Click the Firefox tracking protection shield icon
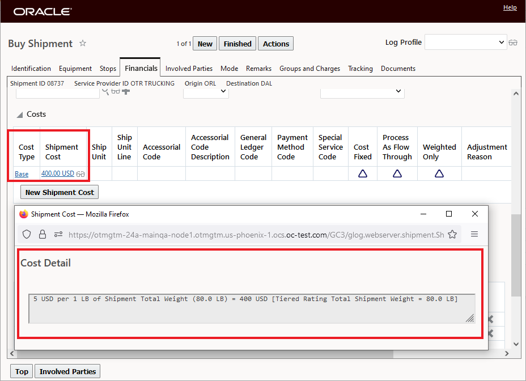The width and height of the screenshot is (526, 381). point(27,234)
